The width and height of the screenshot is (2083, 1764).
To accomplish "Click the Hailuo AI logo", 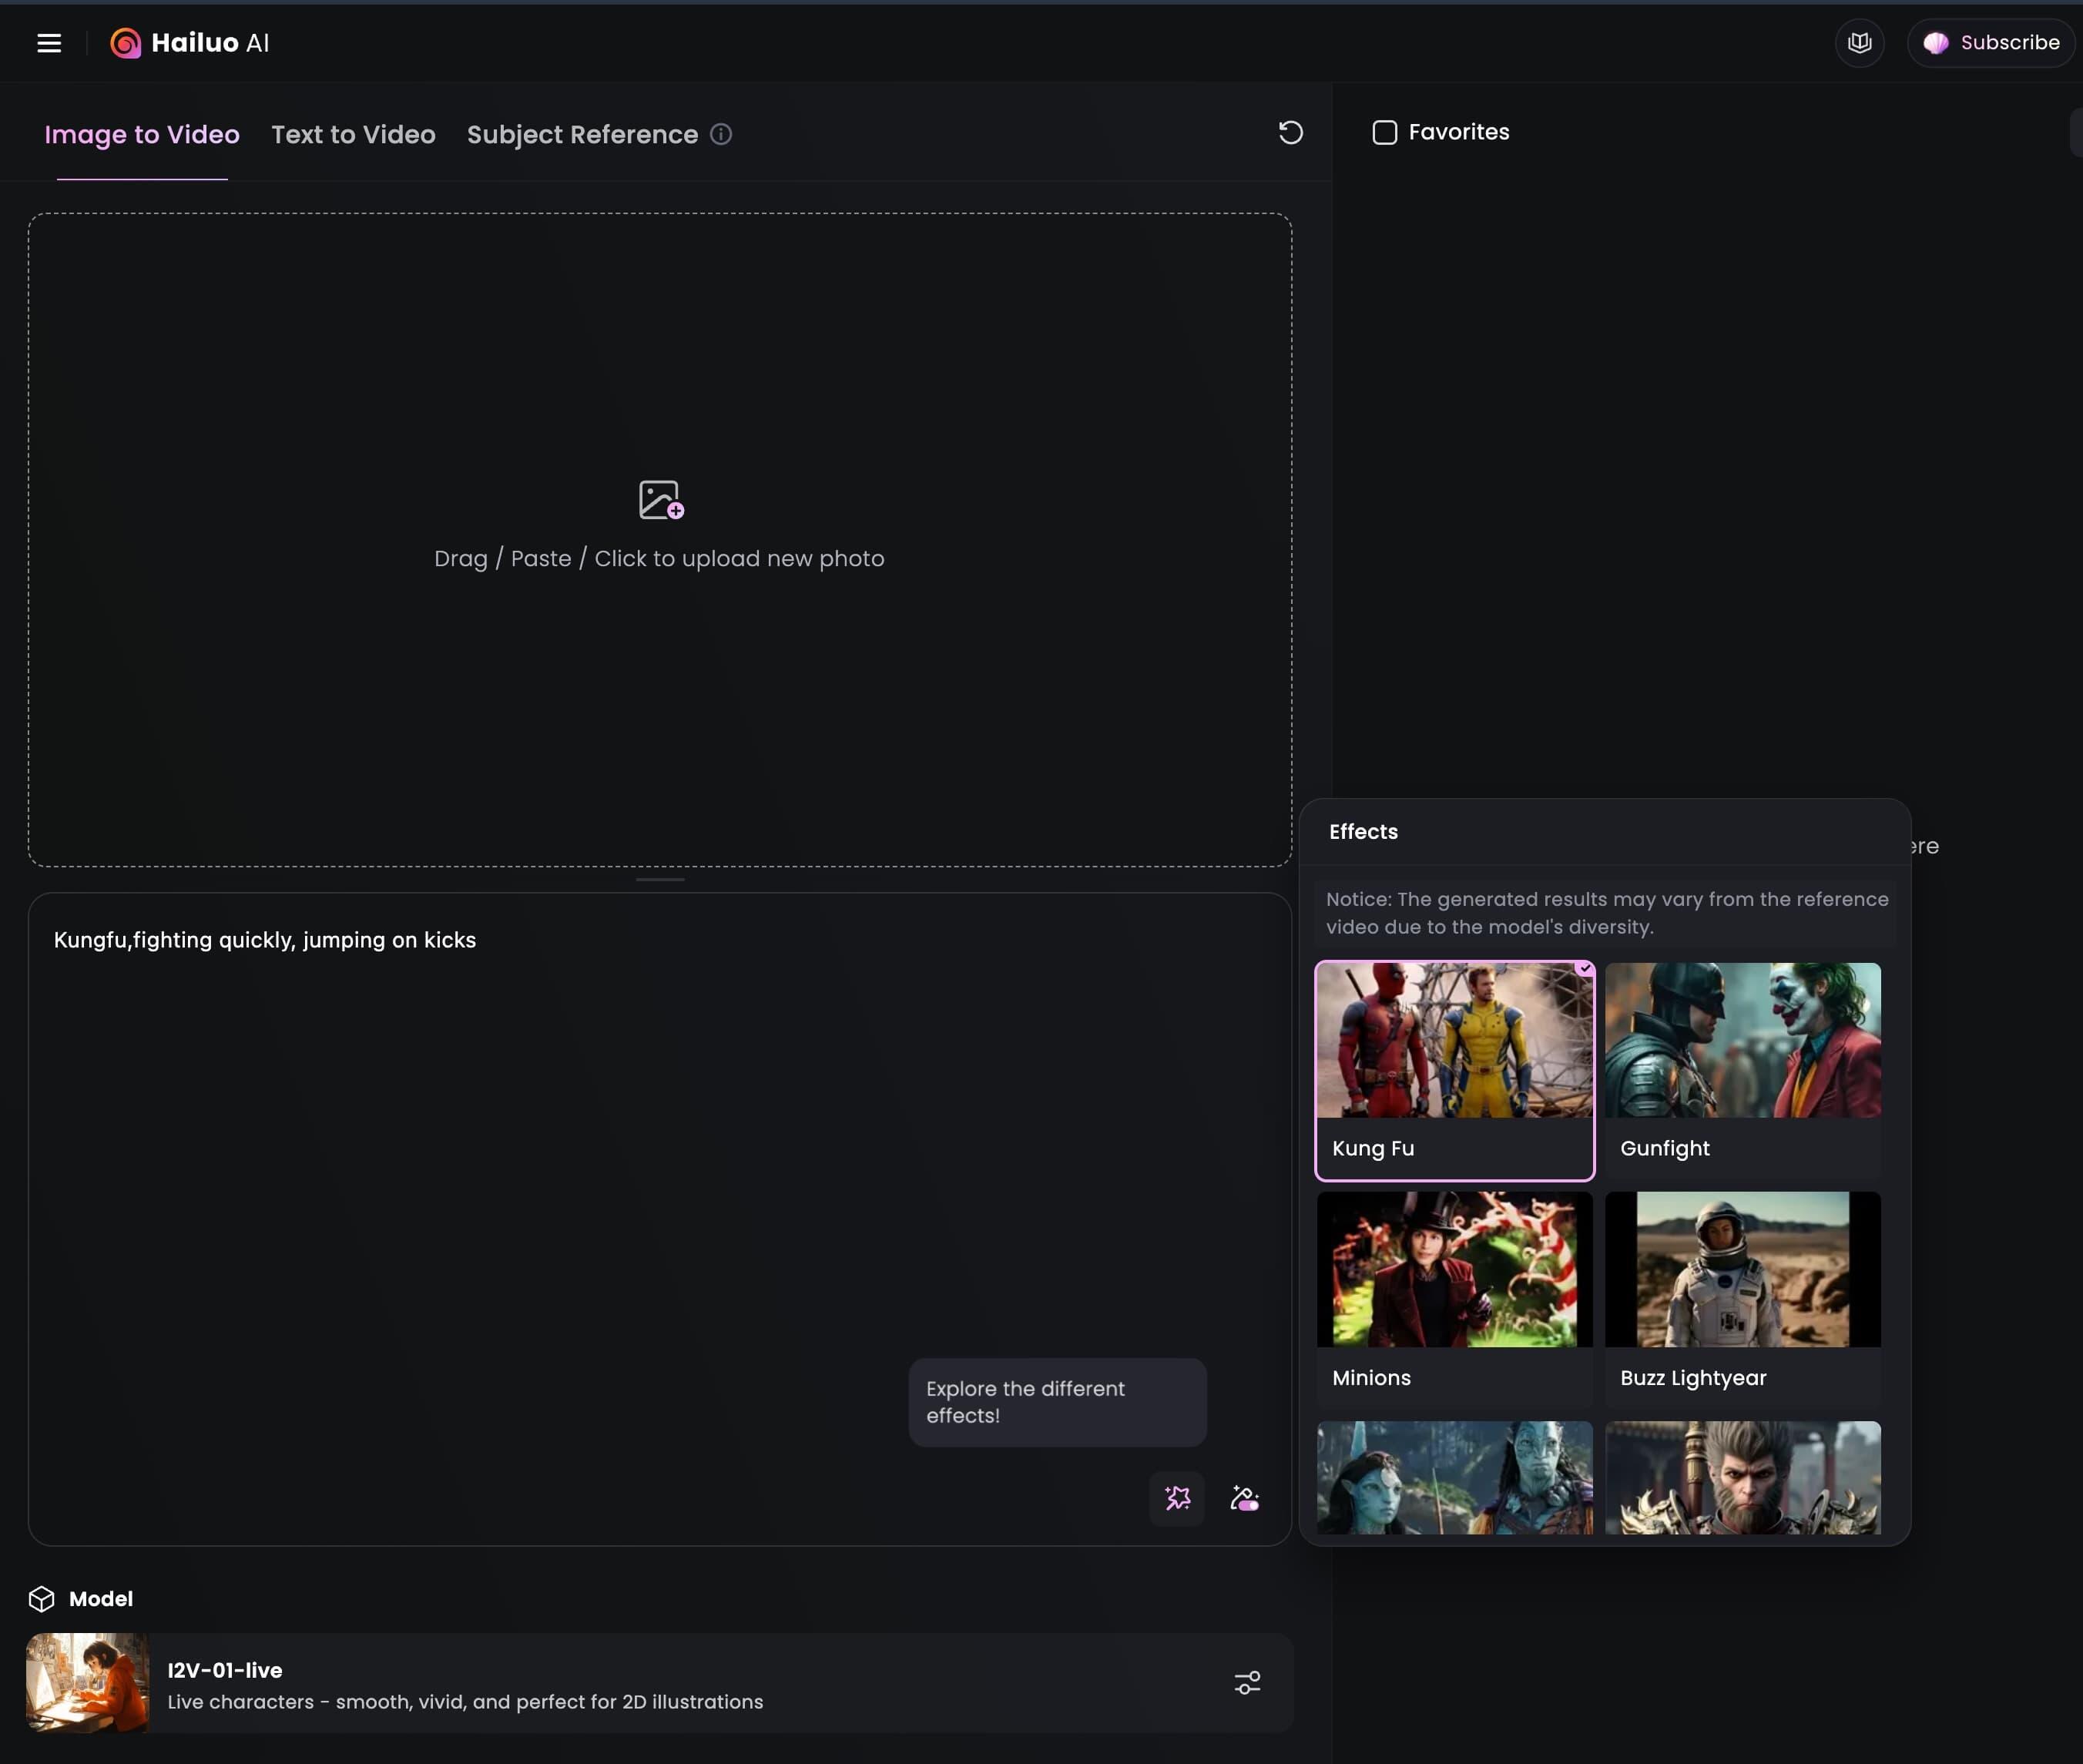I will coord(190,43).
